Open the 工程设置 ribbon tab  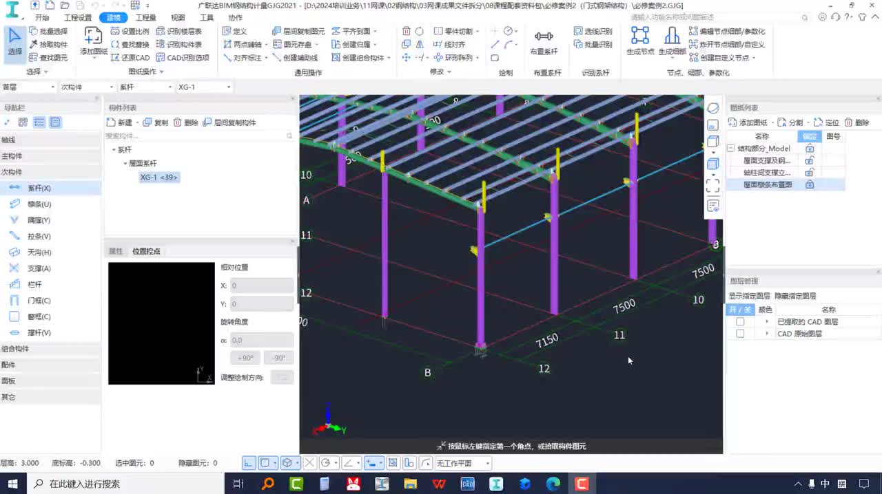click(x=78, y=18)
